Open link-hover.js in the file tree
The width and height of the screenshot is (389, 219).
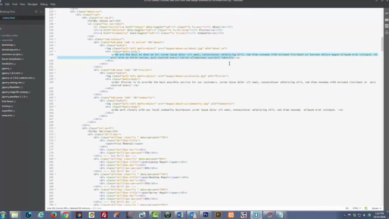tap(9, 102)
